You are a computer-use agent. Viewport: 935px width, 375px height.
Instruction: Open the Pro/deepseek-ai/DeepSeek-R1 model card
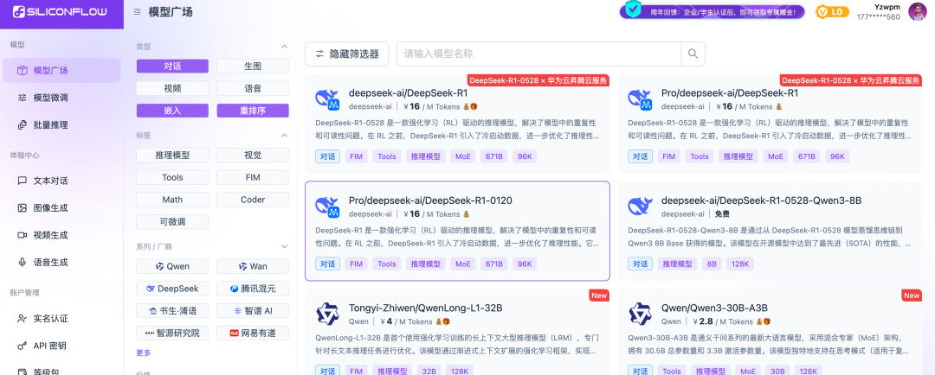(x=770, y=124)
